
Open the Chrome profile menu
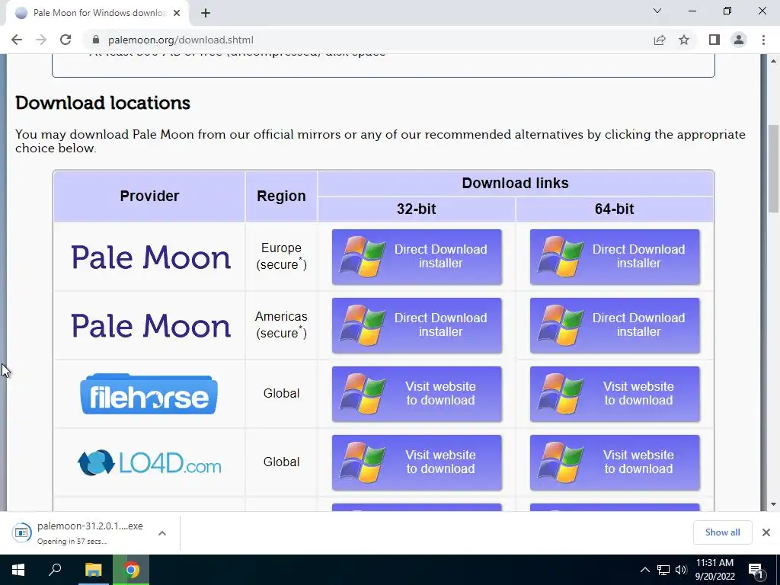[x=739, y=40]
